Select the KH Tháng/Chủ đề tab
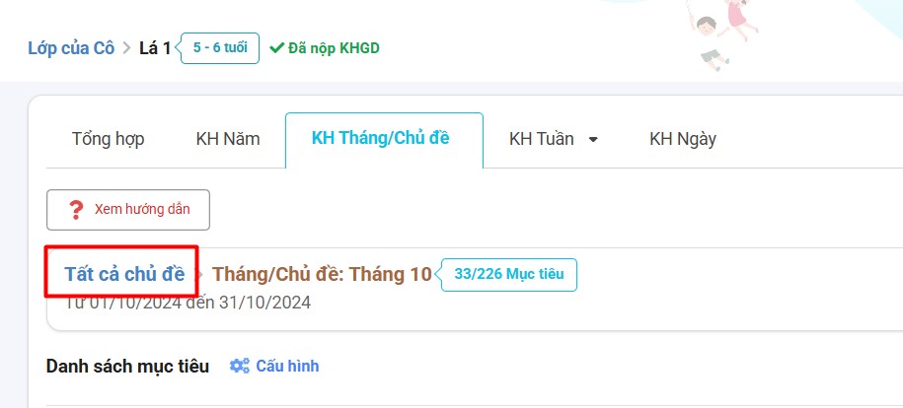The height and width of the screenshot is (408, 903). tap(381, 138)
